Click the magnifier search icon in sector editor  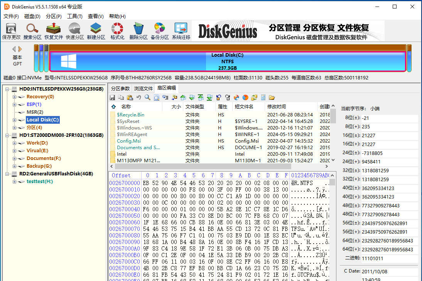[x=147, y=98]
